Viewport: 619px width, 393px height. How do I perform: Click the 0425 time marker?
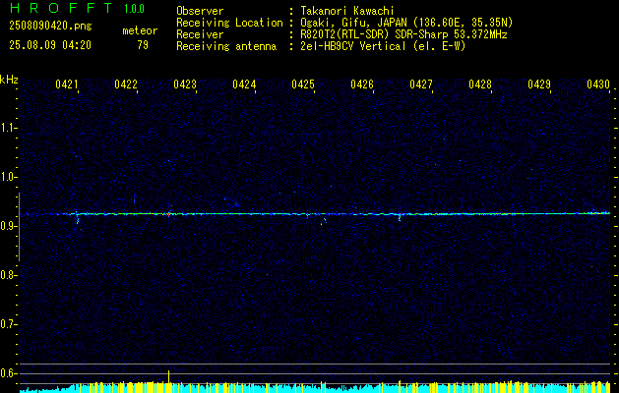[303, 84]
